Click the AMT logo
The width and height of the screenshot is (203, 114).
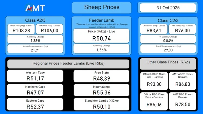(35, 8)
